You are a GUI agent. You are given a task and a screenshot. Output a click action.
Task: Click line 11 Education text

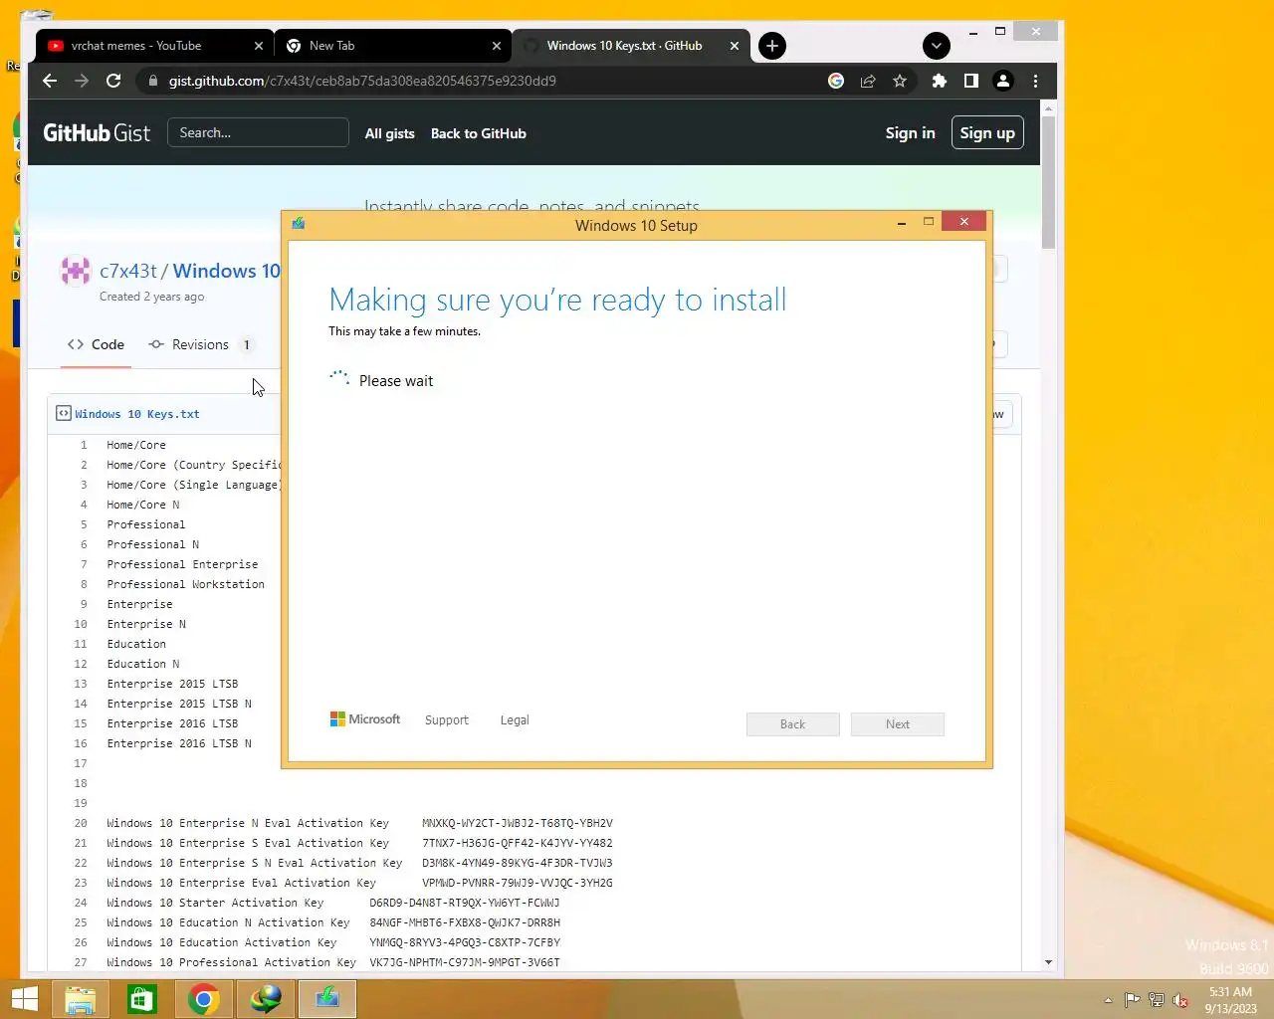[136, 644]
